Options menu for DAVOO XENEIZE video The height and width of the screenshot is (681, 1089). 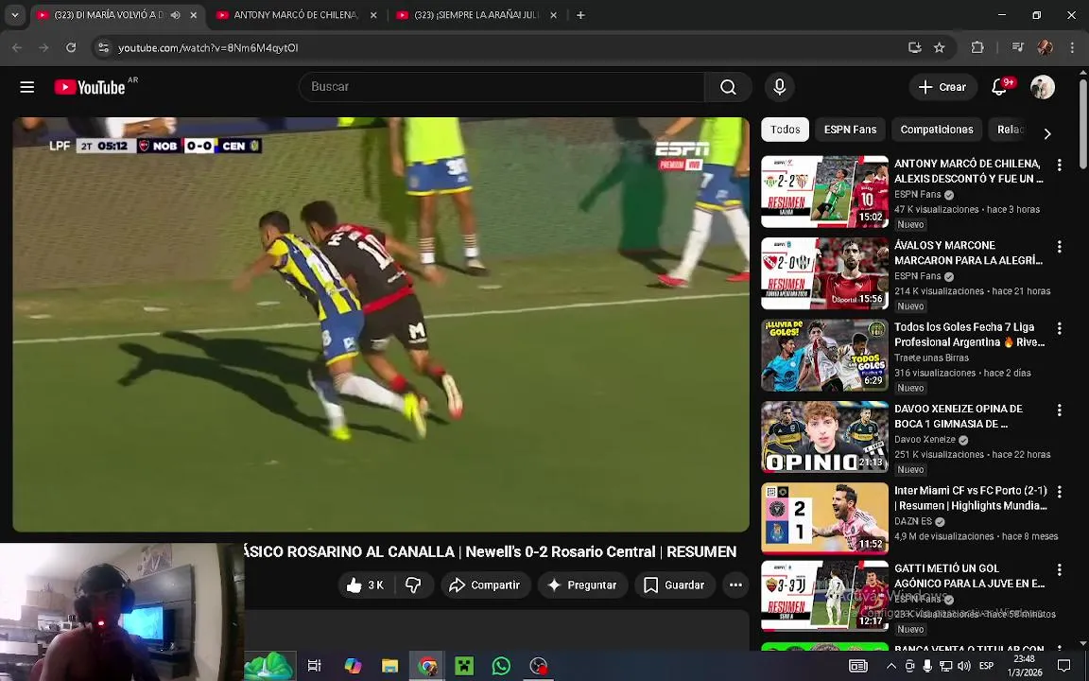pos(1059,410)
